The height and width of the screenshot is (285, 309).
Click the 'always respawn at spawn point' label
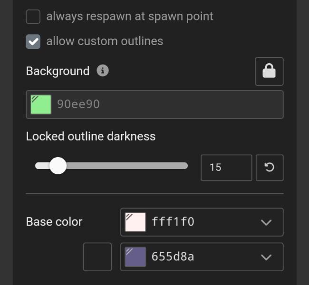[x=130, y=17]
